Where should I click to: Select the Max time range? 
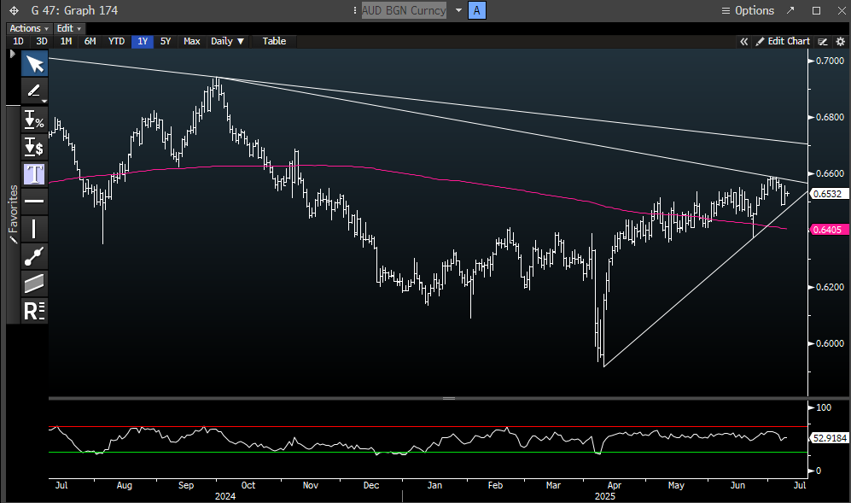[x=191, y=41]
